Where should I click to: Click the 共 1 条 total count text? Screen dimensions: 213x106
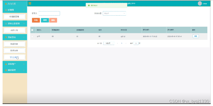tap(99, 43)
